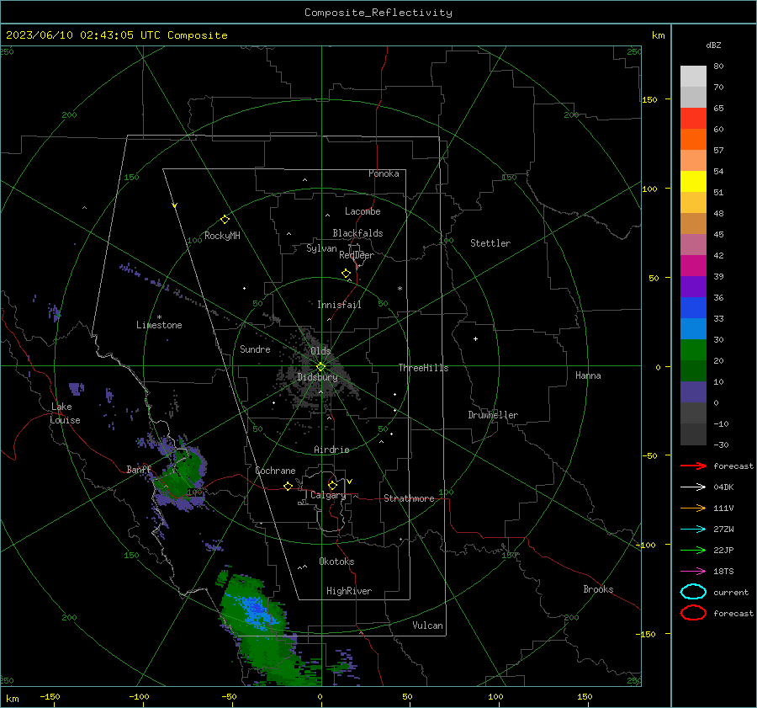Click the white 04DK arrow icon
757x708 pixels.
693,487
